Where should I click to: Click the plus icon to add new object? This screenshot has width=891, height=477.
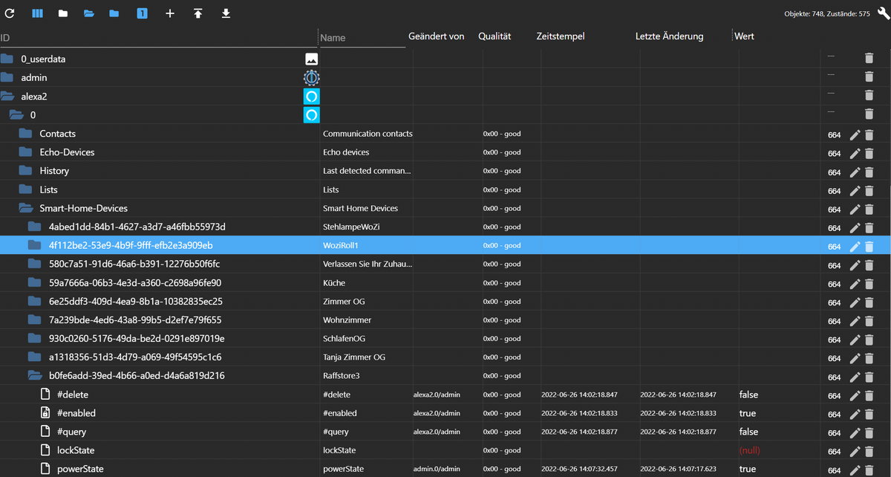click(x=170, y=13)
